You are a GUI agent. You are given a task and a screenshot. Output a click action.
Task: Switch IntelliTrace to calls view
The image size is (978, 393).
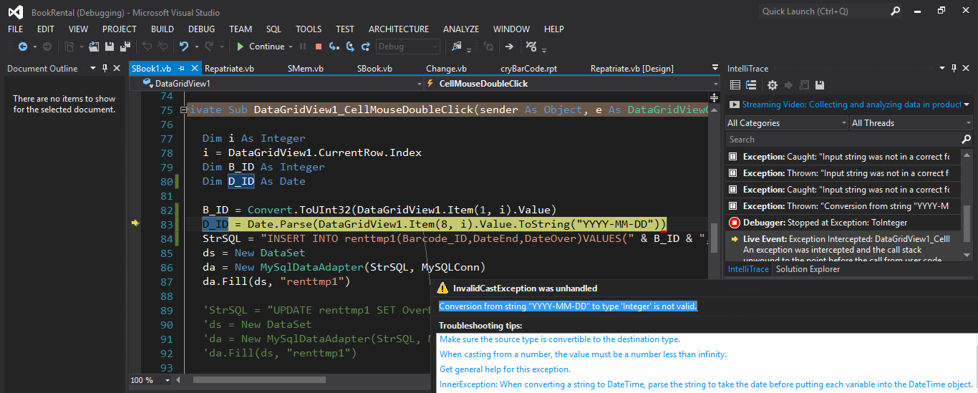pos(751,85)
